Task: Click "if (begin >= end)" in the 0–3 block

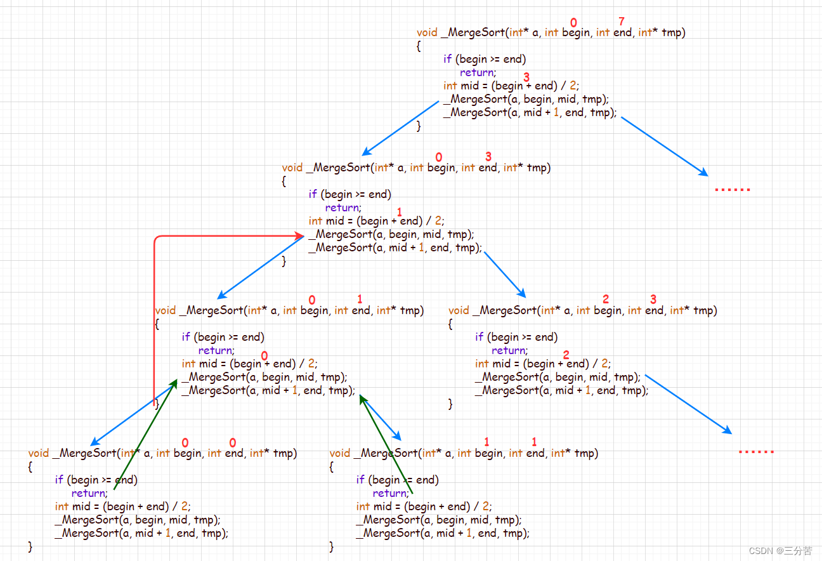Action: [x=350, y=194]
